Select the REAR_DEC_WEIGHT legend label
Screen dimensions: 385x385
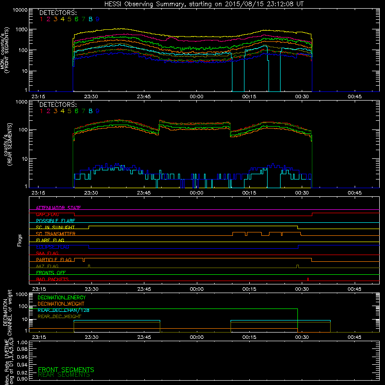[59, 317]
